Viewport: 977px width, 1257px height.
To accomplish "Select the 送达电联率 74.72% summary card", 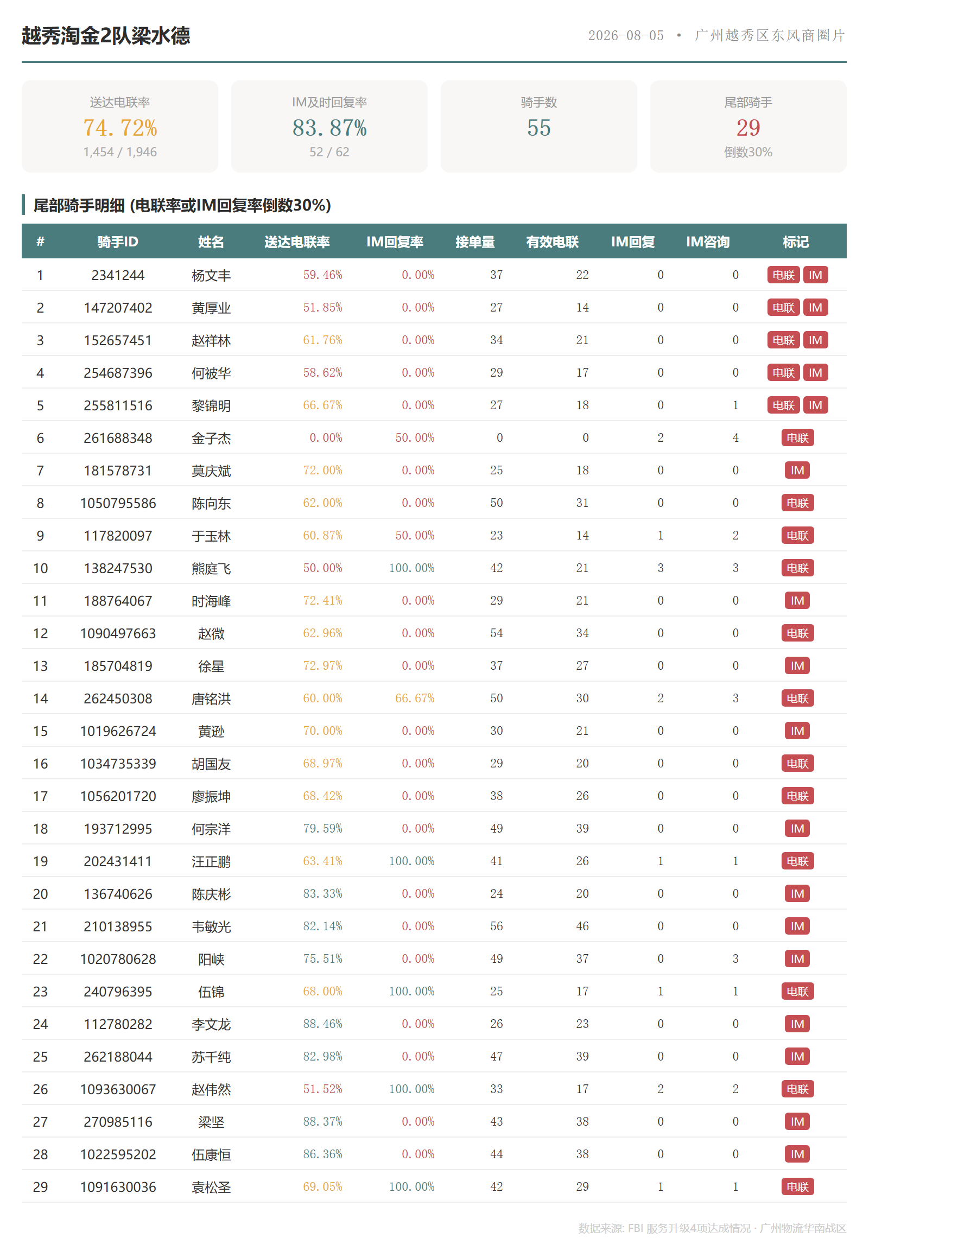I will 120,126.
